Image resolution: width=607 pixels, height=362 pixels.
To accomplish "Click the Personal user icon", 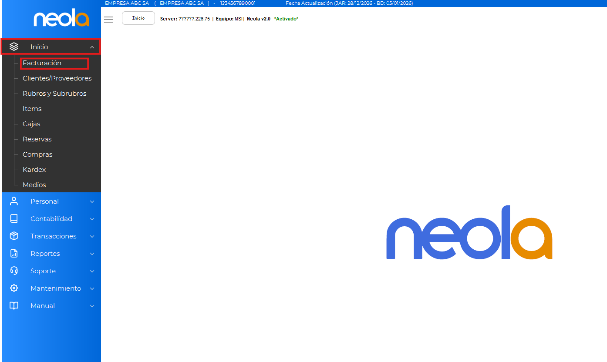I will coord(14,201).
